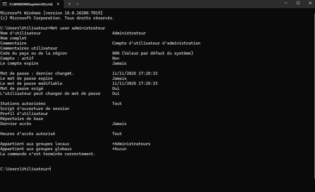Click the cmd icon in the tab

point(4,4)
